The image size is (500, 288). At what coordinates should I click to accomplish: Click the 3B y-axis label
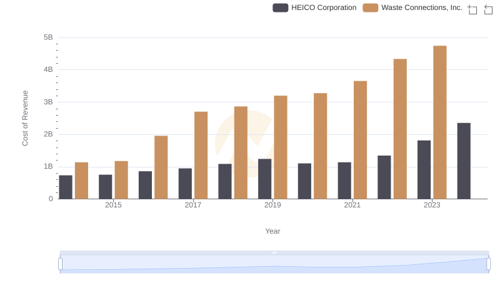tap(48, 102)
